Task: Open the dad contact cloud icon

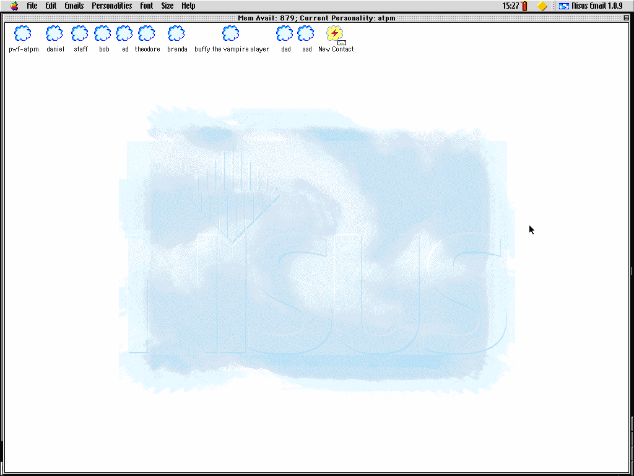Action: 285,33
